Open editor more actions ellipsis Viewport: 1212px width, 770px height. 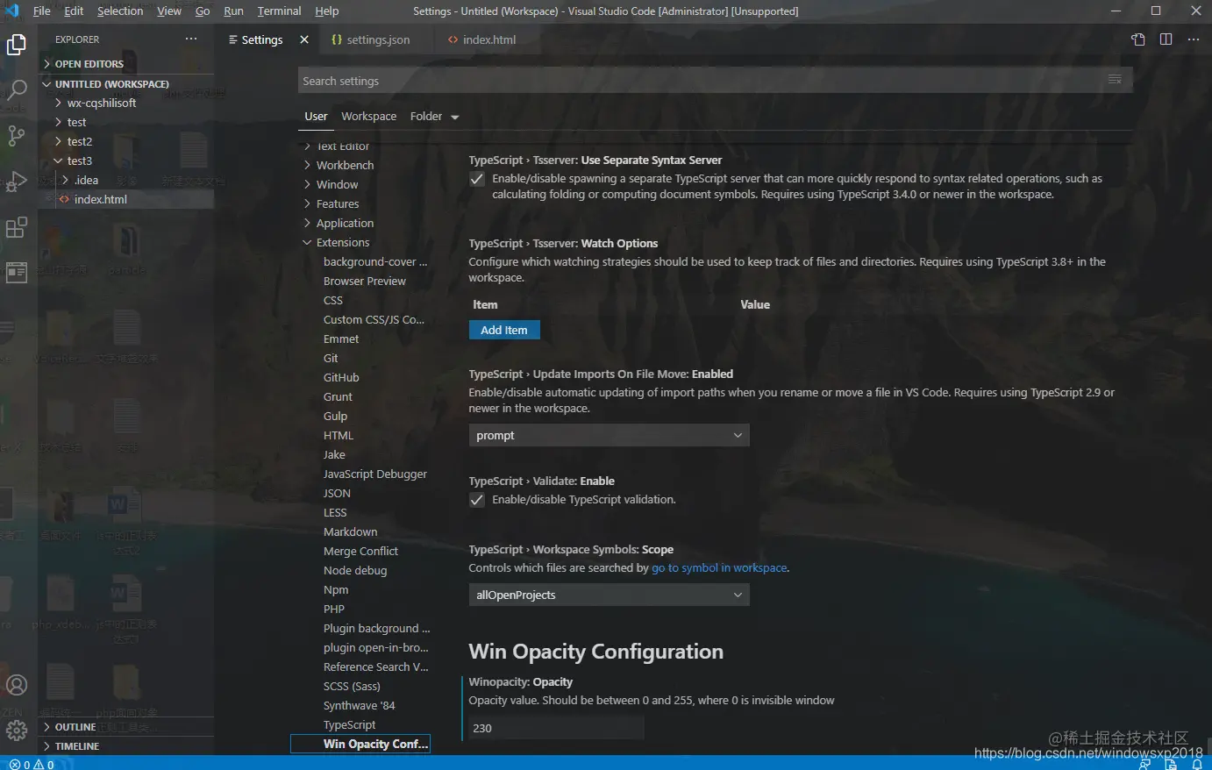[1194, 39]
